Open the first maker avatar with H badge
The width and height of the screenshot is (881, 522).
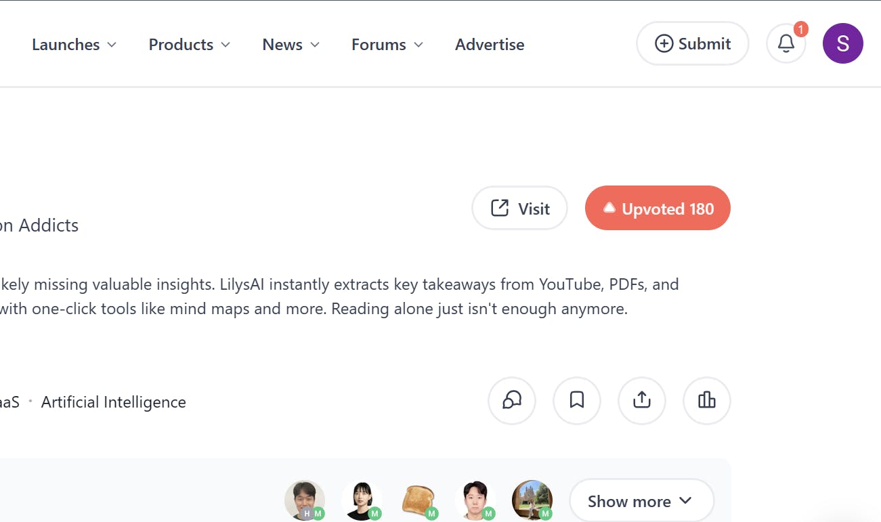point(305,501)
